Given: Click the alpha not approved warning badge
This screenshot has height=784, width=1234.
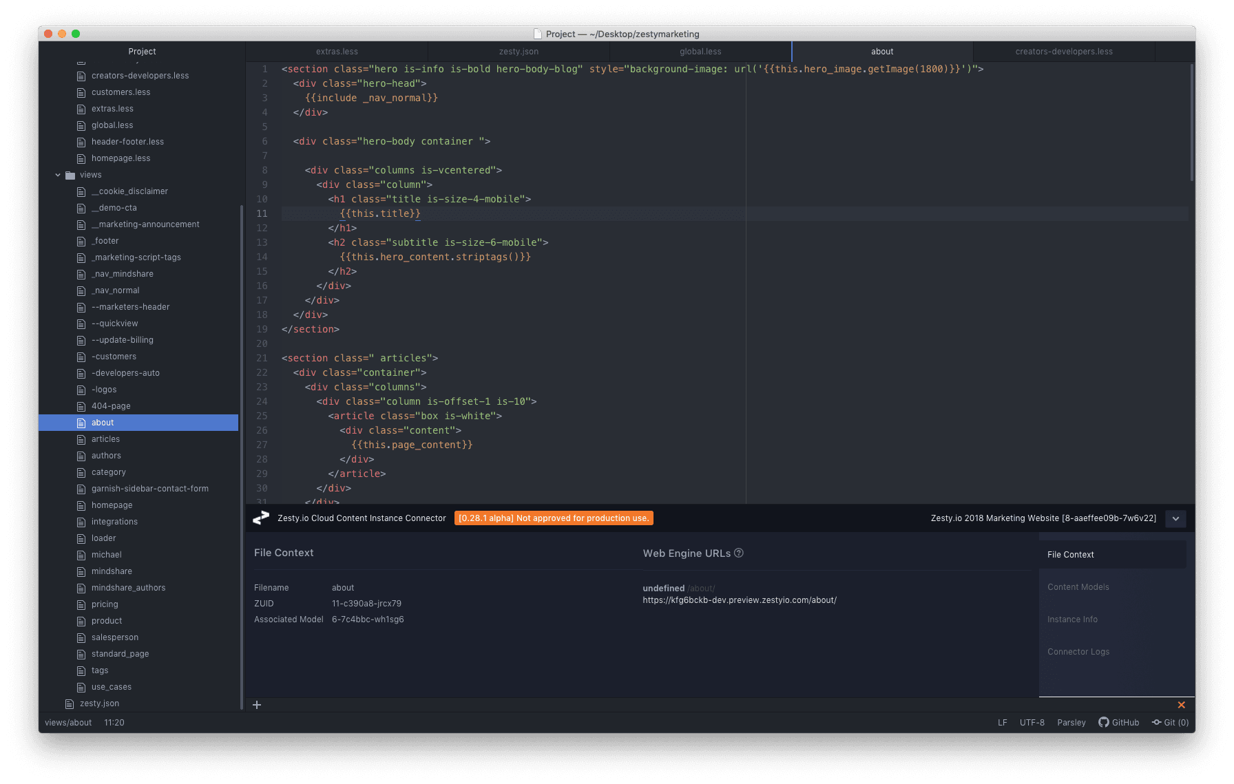Looking at the screenshot, I should point(554,518).
